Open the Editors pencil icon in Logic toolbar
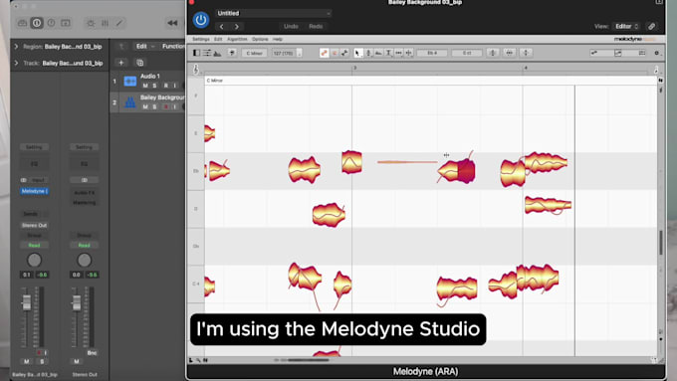 119,23
